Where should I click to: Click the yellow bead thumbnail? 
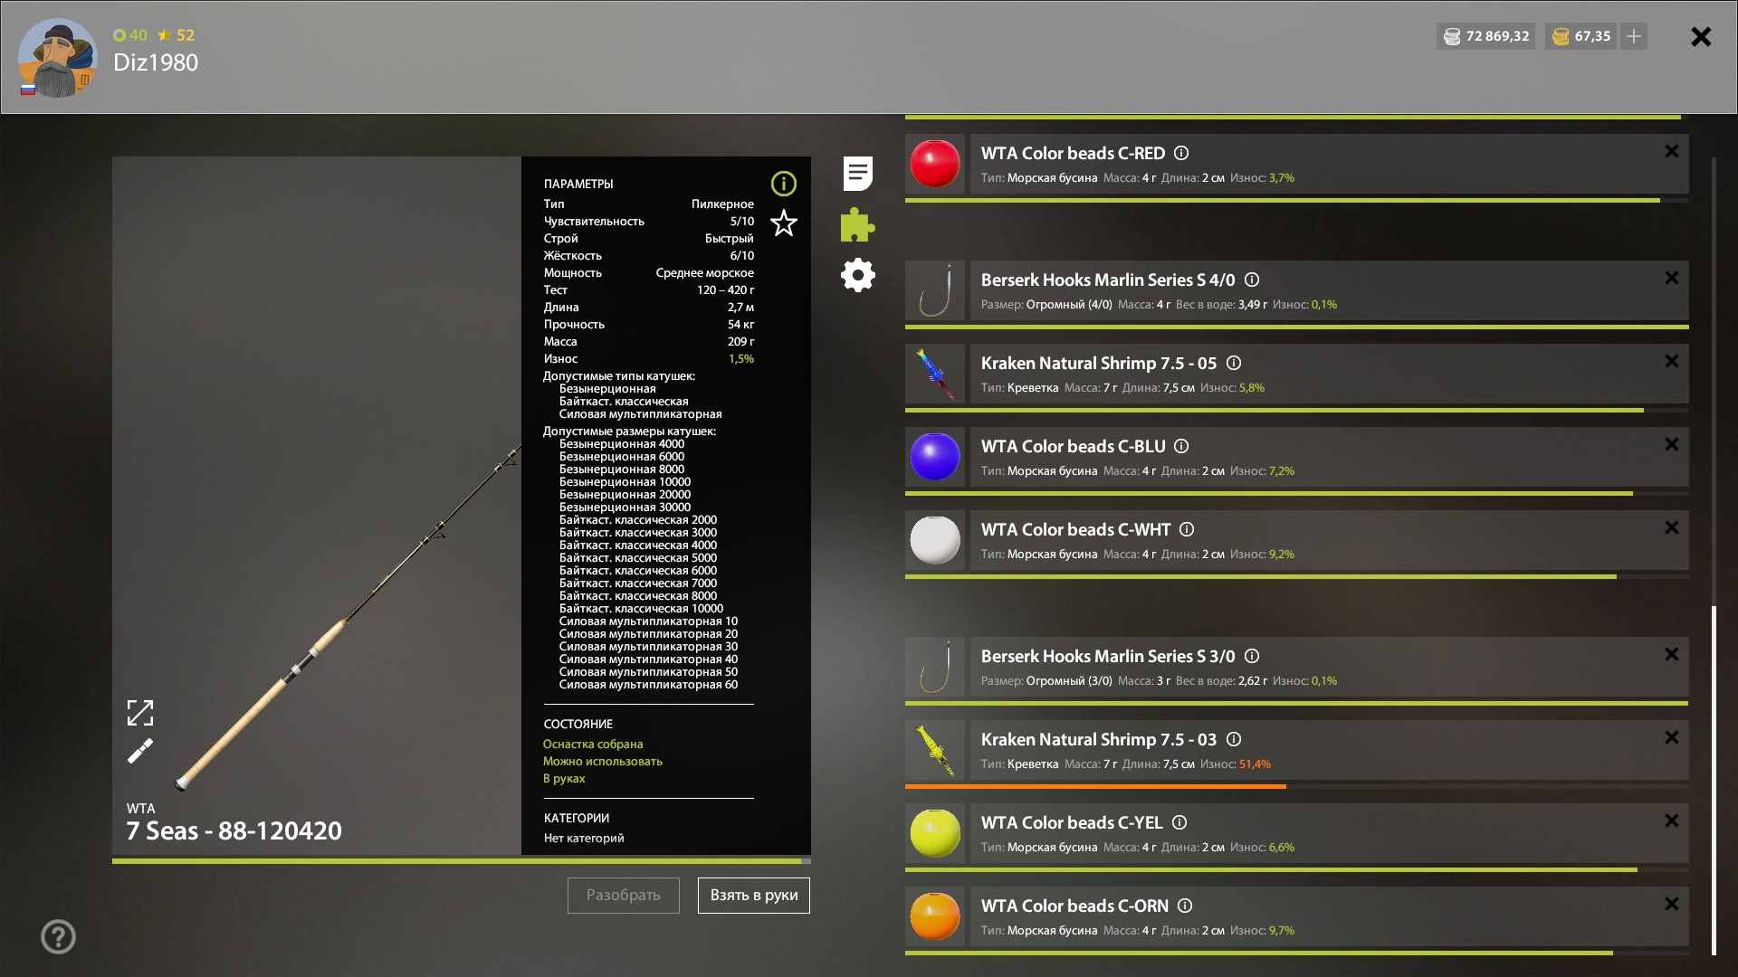point(935,833)
